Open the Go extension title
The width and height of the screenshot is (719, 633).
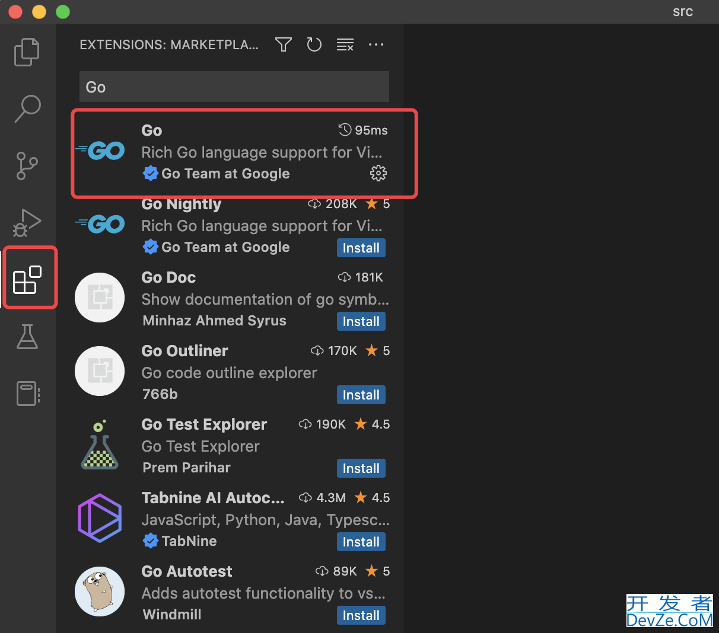coord(152,130)
